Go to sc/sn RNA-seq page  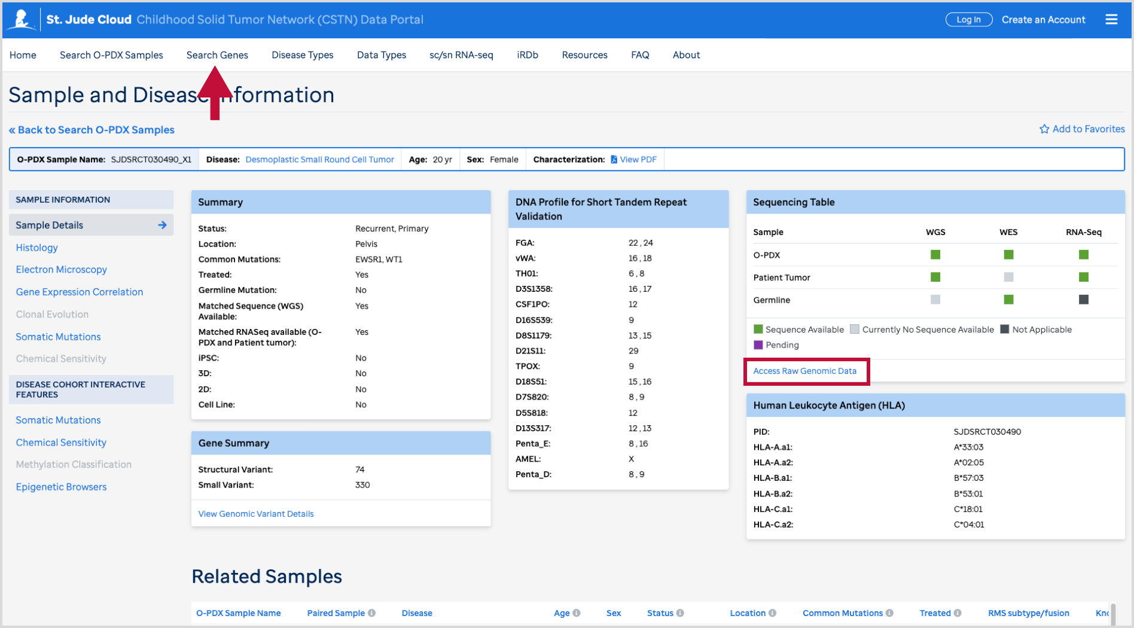click(x=461, y=55)
